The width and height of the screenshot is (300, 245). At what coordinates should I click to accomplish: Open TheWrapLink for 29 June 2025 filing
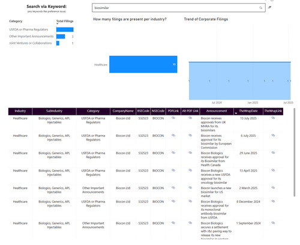pyautogui.click(x=273, y=153)
